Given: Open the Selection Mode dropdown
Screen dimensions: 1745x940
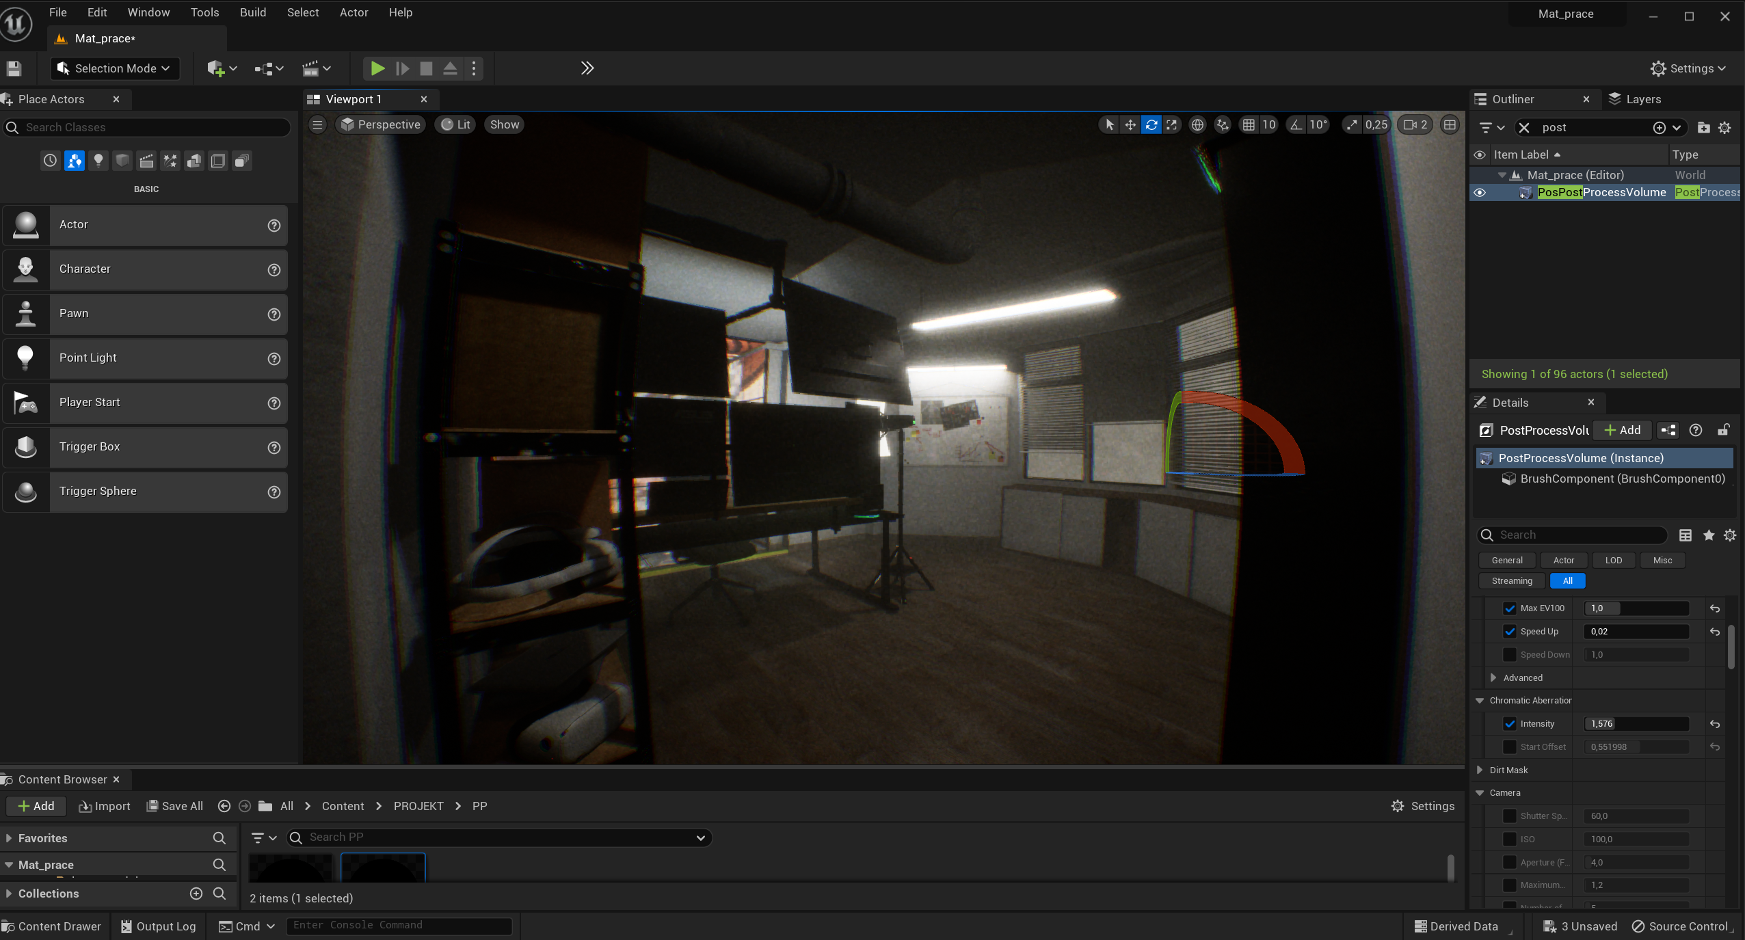Looking at the screenshot, I should point(115,68).
